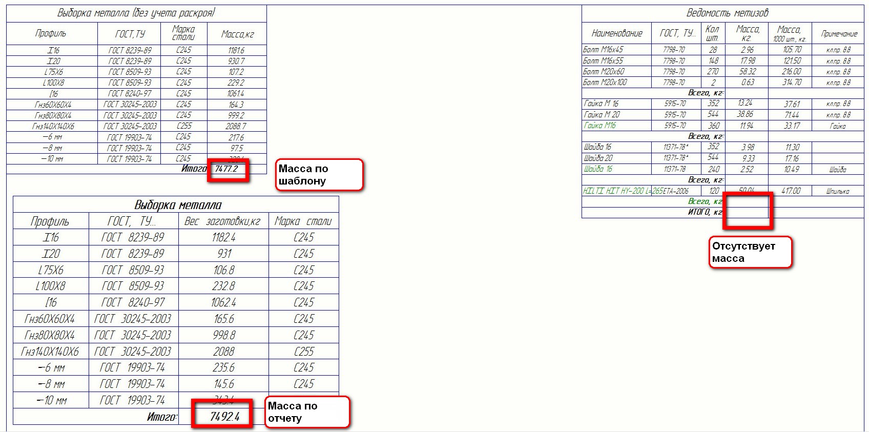
Task: Select the green 'Всего, кг' label
Action: coord(706,201)
